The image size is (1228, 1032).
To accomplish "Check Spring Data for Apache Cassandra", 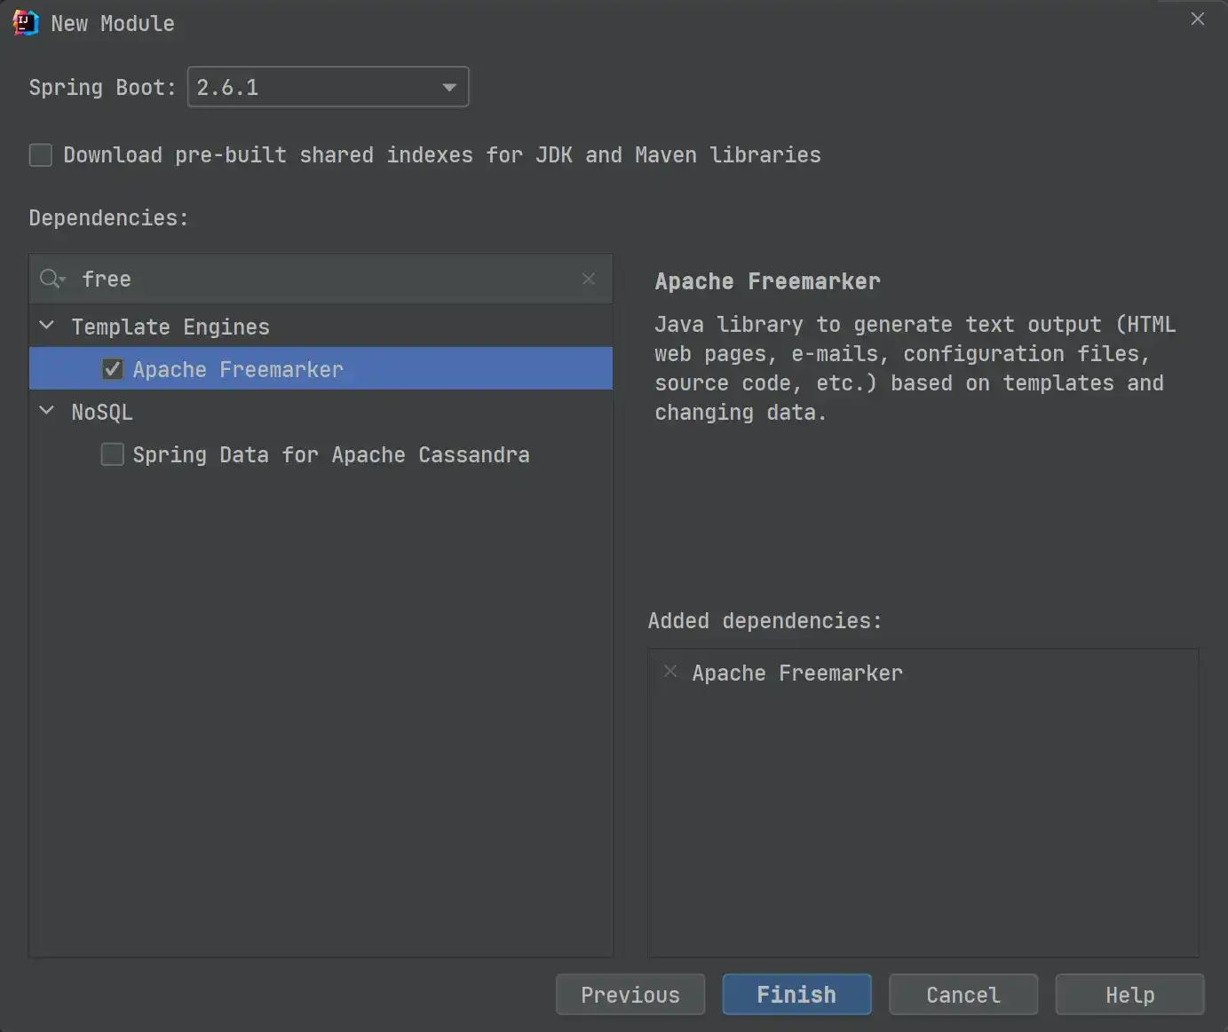I will point(113,454).
